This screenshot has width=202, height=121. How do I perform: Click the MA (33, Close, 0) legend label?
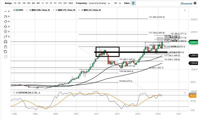93,10
